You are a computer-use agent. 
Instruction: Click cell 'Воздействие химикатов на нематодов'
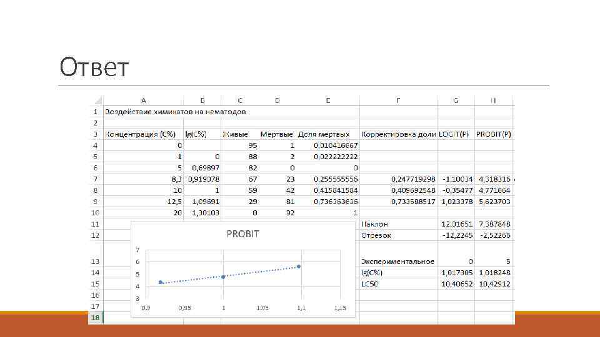[175, 112]
